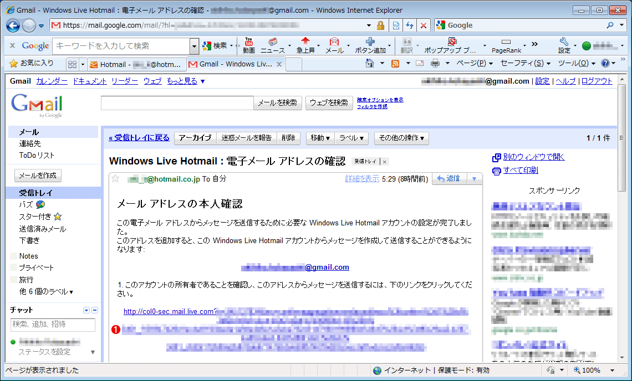
Task: Open the スター付き folder
Action: [x=40, y=217]
